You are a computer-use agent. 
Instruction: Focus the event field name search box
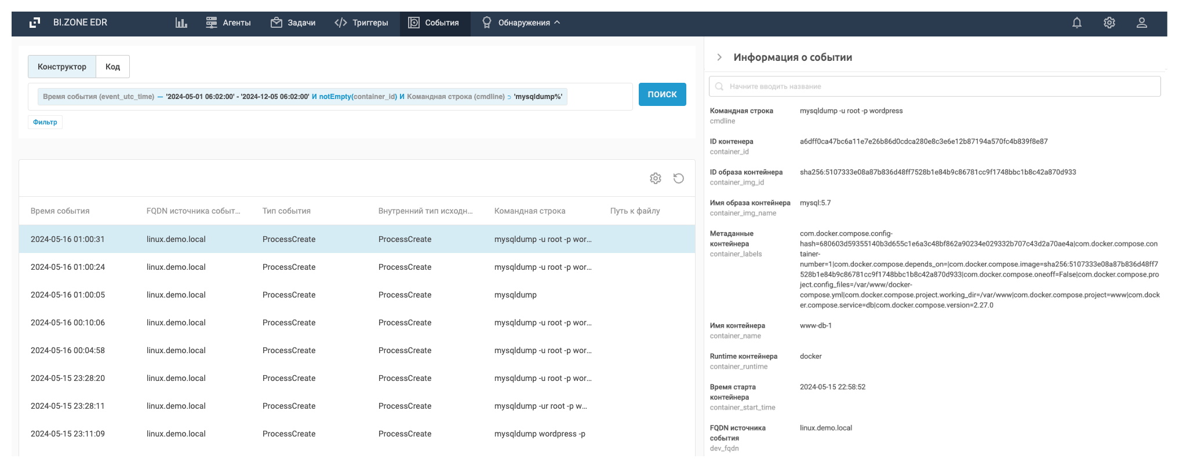pyautogui.click(x=939, y=87)
